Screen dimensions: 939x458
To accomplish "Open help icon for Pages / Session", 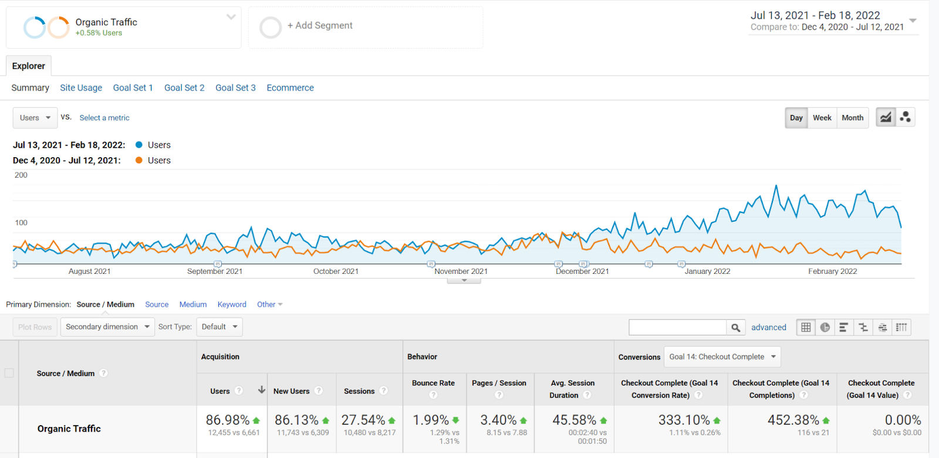I will (x=499, y=395).
